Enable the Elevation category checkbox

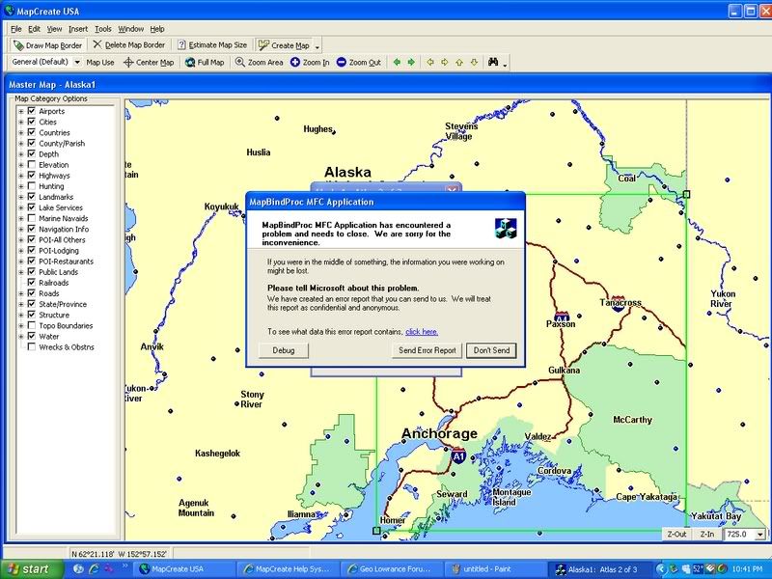(32, 165)
